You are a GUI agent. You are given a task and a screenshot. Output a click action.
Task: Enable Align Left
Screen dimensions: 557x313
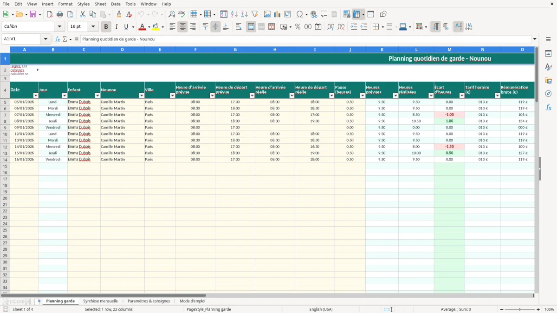(172, 27)
